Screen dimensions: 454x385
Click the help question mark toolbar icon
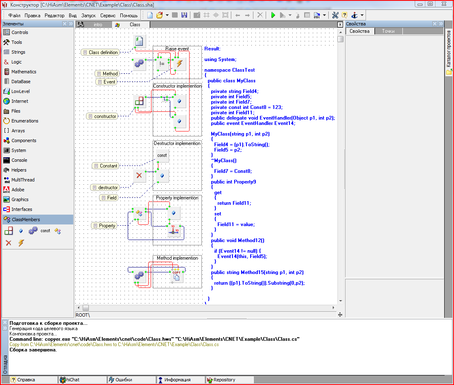pyautogui.click(x=344, y=15)
